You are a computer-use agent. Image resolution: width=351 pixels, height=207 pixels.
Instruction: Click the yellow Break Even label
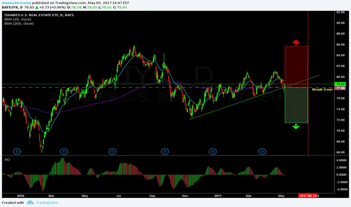(x=322, y=90)
